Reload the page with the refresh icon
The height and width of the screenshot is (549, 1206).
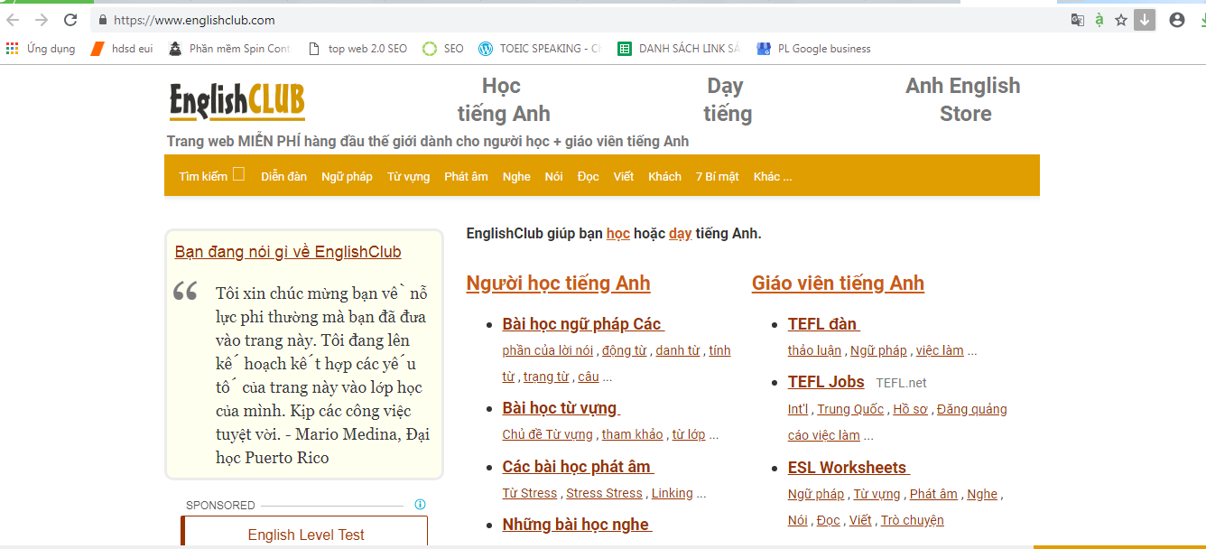pos(70,20)
